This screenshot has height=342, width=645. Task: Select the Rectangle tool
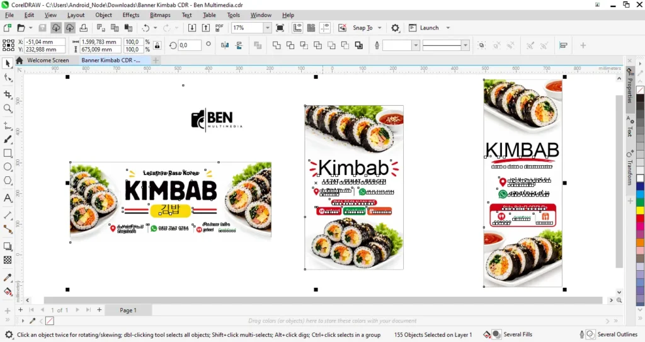coord(8,153)
